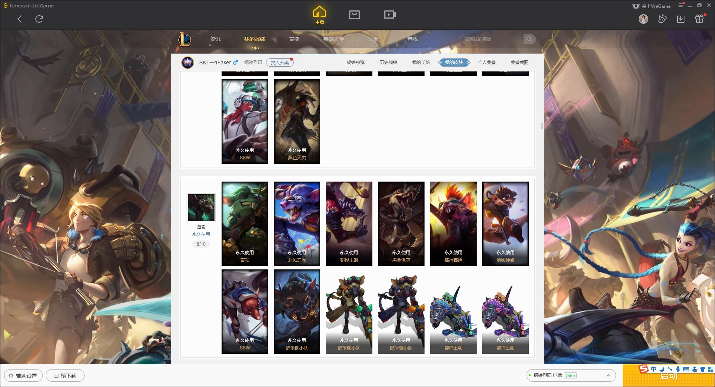Screen dimensions: 715x387
Task: Open the hamburger main menu icon
Action: coord(681,5)
